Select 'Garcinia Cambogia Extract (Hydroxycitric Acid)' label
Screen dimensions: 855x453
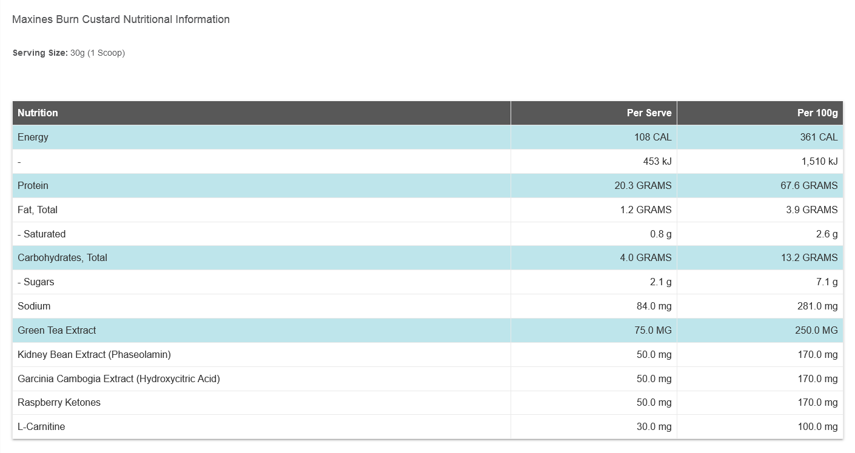(119, 379)
